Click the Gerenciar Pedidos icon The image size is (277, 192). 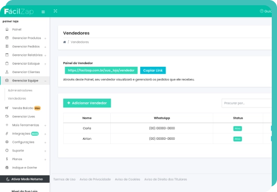tap(7, 46)
